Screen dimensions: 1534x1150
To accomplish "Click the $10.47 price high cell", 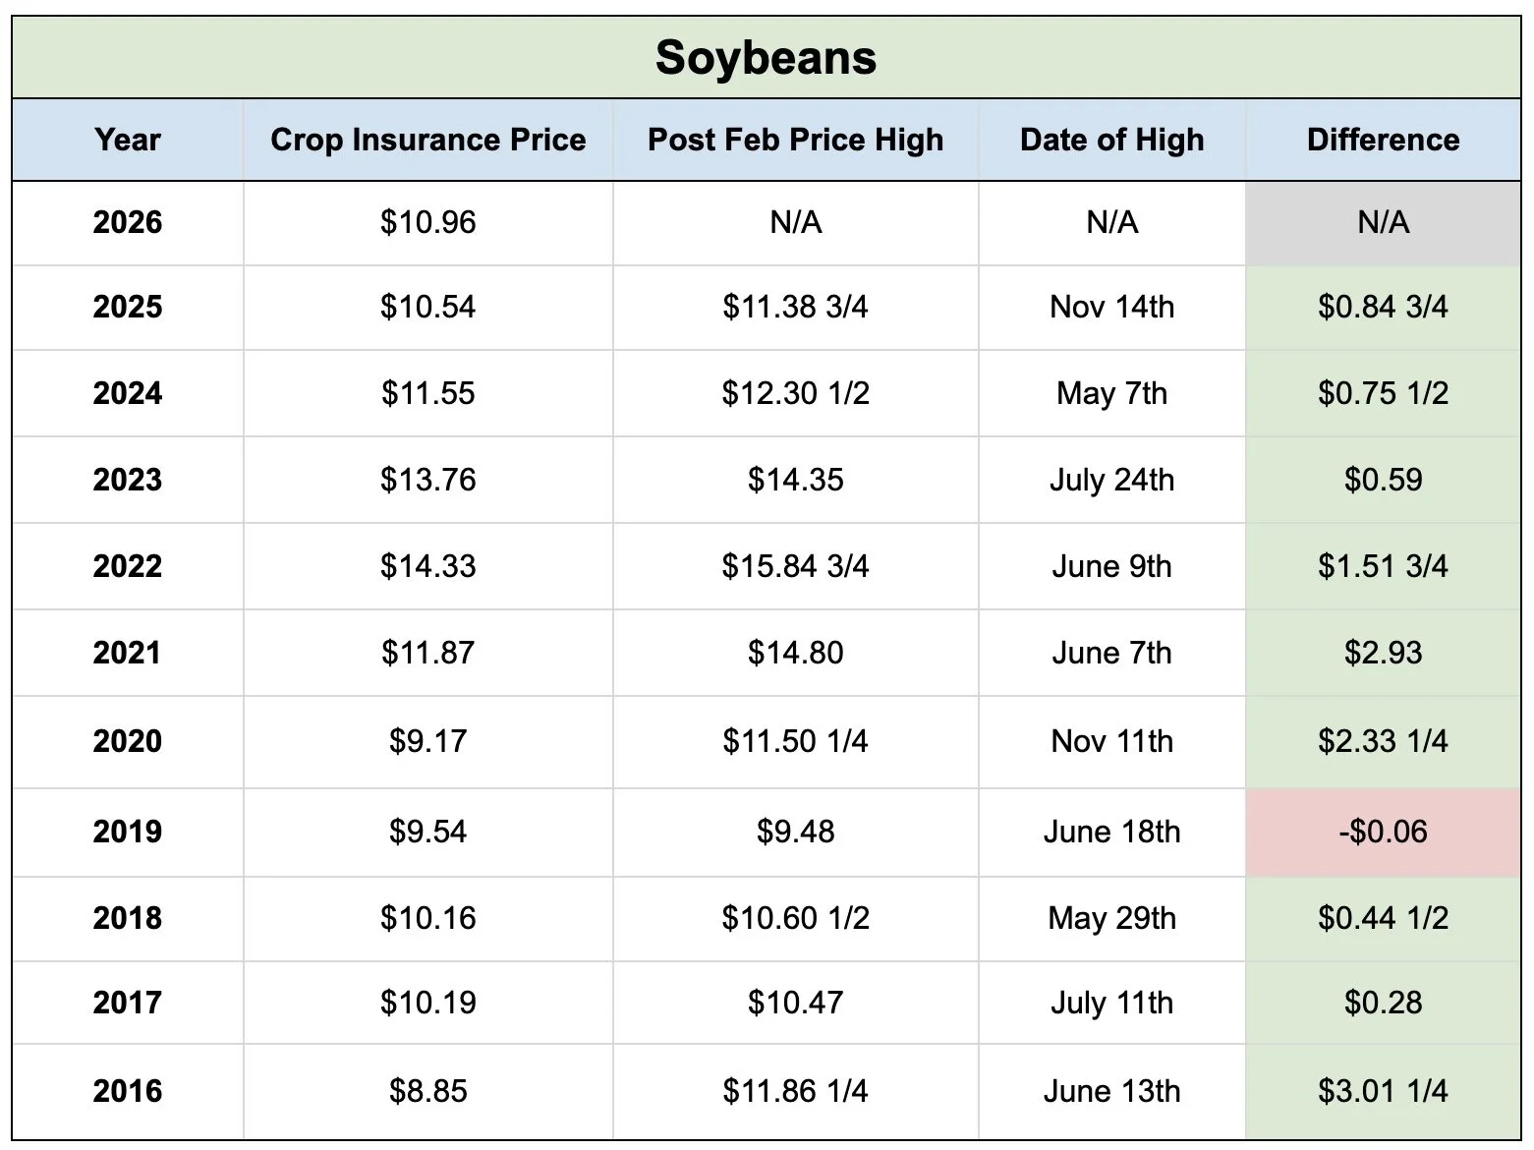I will tap(795, 1003).
